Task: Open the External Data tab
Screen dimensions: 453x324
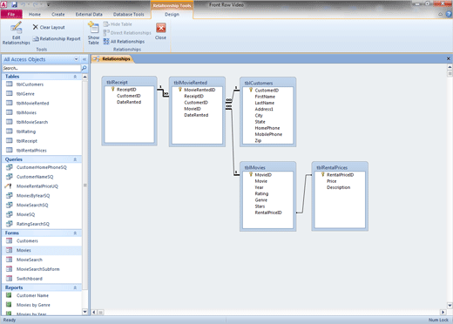Action: [89, 14]
